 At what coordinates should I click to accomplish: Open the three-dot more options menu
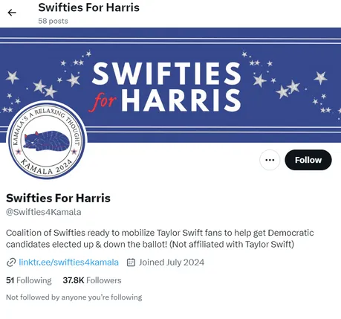(x=270, y=160)
